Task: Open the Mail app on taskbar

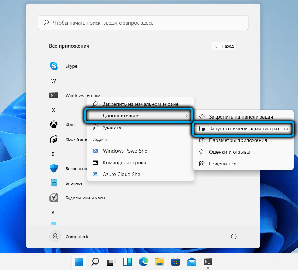Action: tap(191, 262)
